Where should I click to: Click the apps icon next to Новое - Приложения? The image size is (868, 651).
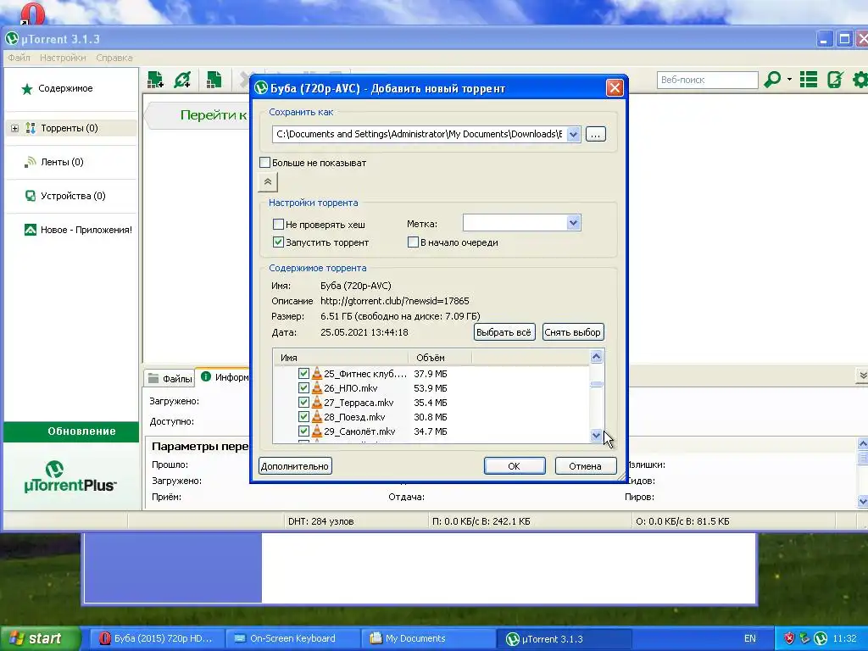pos(30,230)
